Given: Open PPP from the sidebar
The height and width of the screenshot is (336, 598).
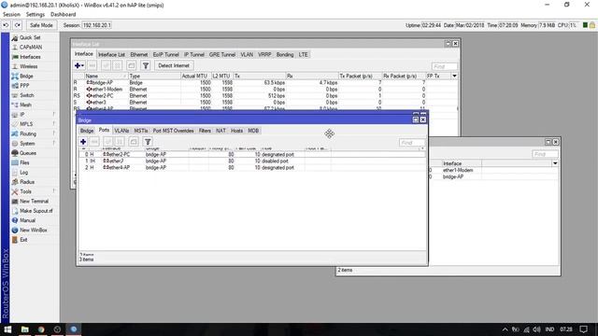Looking at the screenshot, I should pos(24,86).
